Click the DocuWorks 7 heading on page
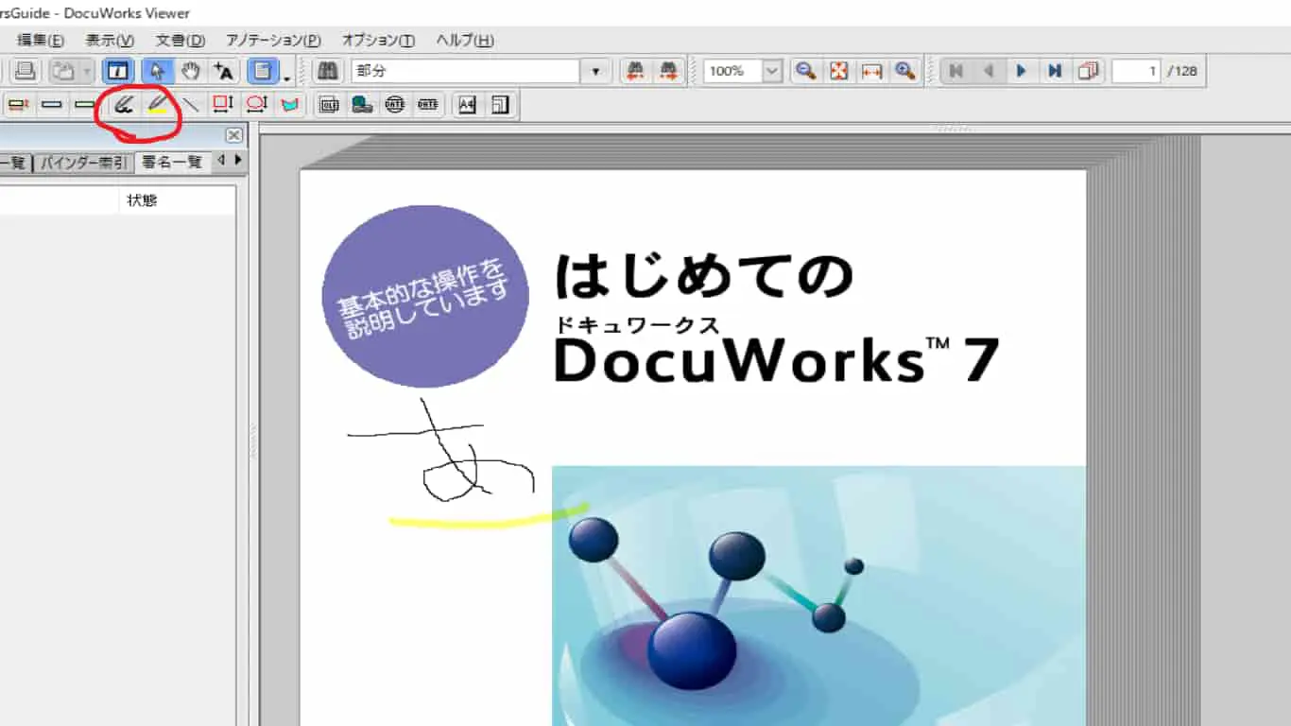This screenshot has width=1291, height=726. 776,359
